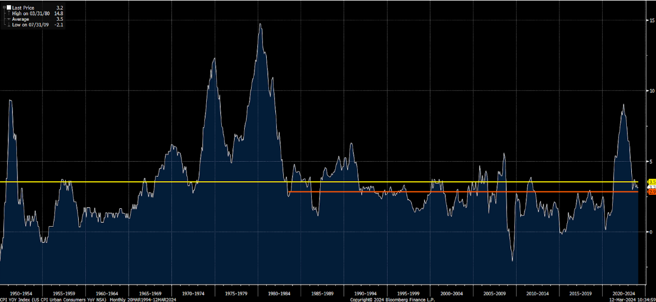Image resolution: width=656 pixels, height=302 pixels.
Task: Click the 2015-2019 x-axis label
Action: [581, 294]
